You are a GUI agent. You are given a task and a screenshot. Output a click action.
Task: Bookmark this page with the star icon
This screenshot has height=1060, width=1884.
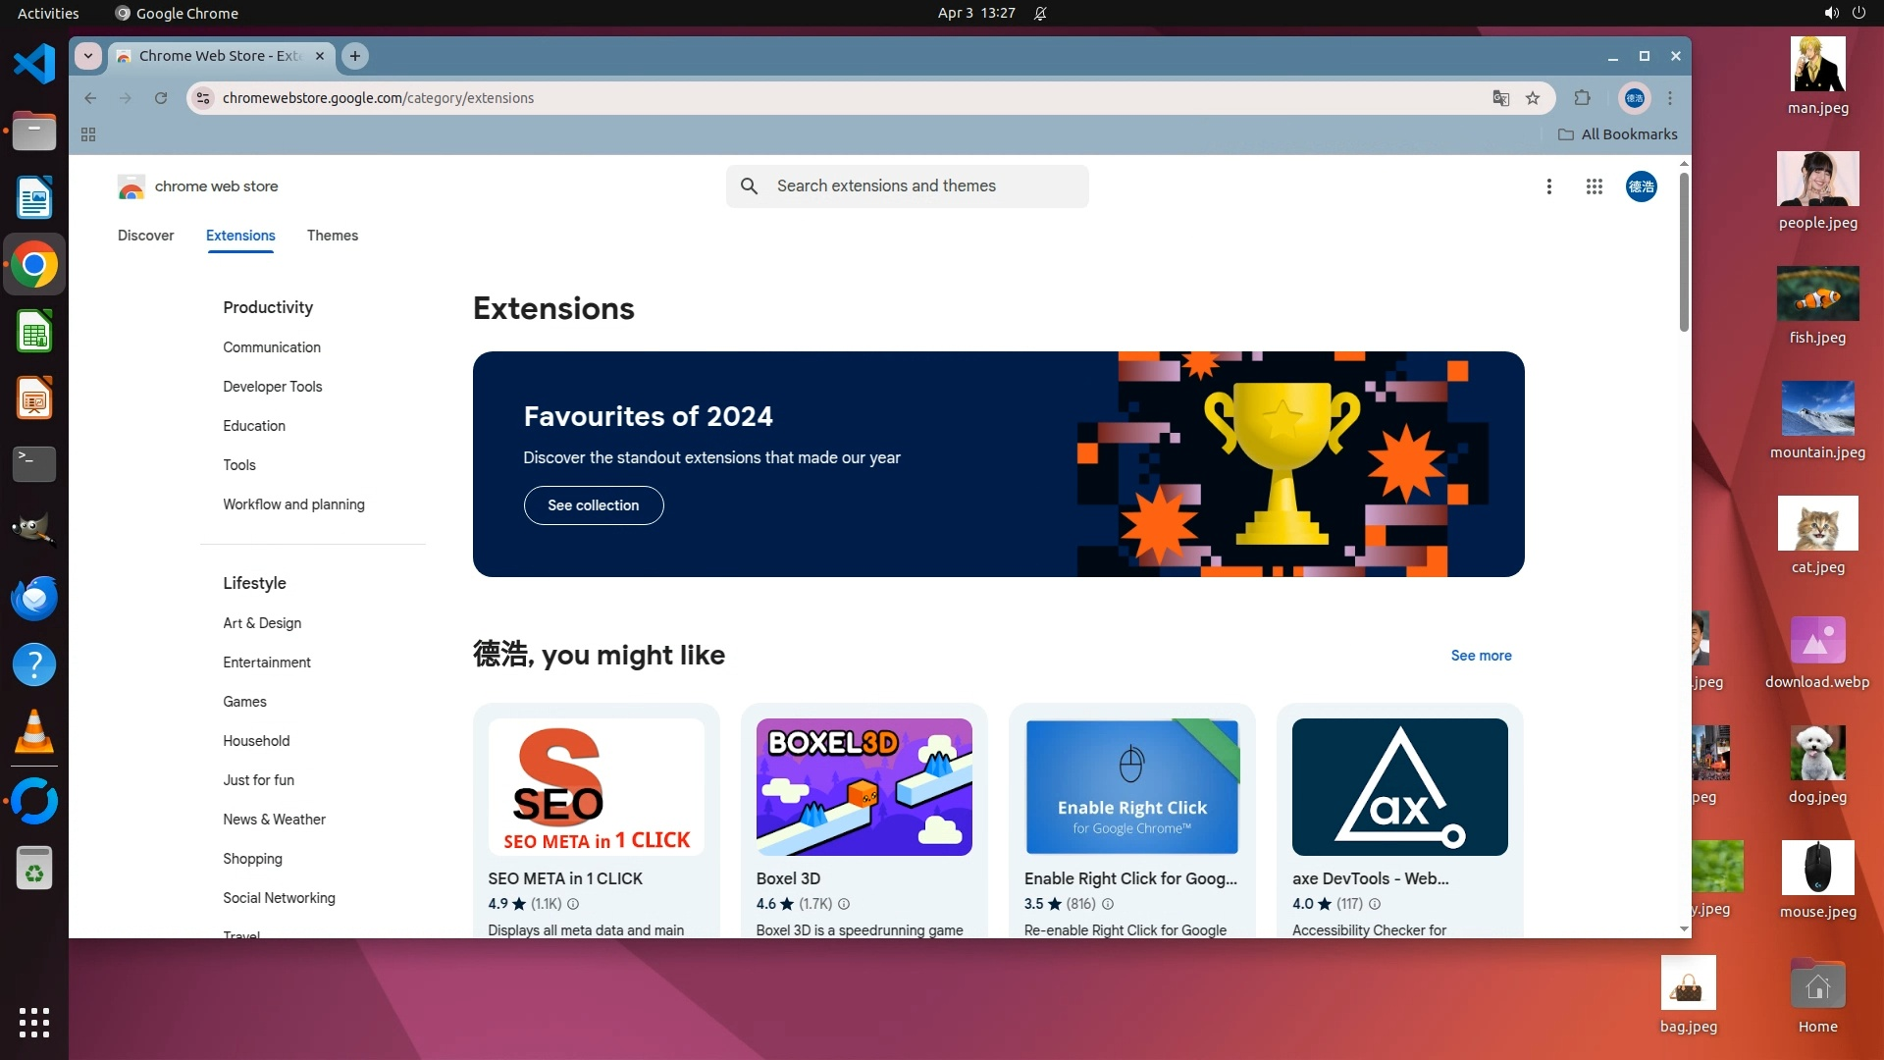pyautogui.click(x=1533, y=98)
